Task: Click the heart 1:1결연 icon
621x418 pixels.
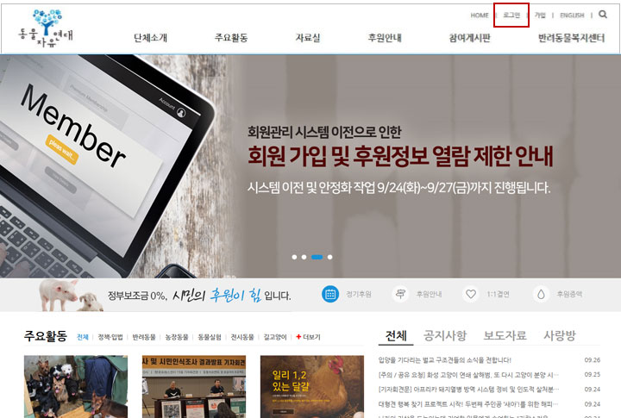Action: click(471, 294)
